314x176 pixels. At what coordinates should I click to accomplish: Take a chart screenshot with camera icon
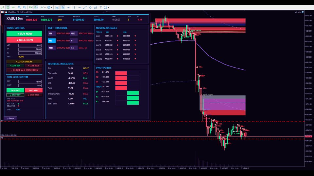coord(57,7)
